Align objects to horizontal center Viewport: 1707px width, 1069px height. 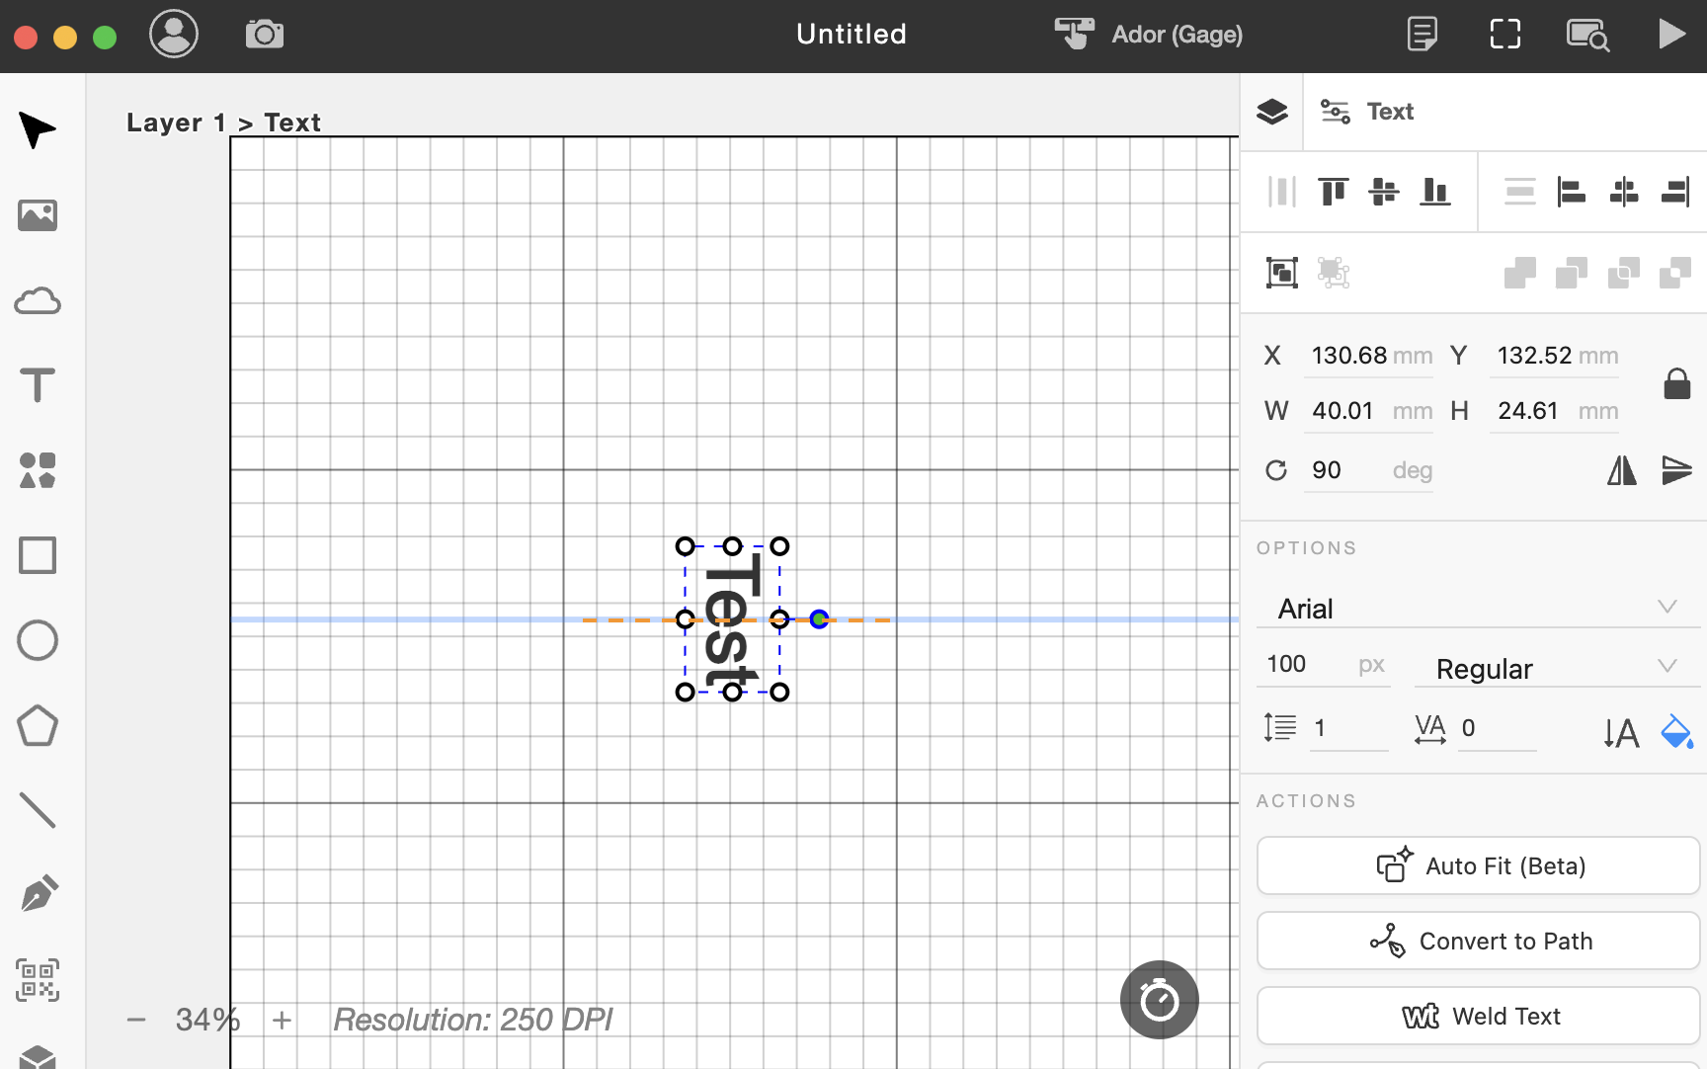(x=1624, y=191)
